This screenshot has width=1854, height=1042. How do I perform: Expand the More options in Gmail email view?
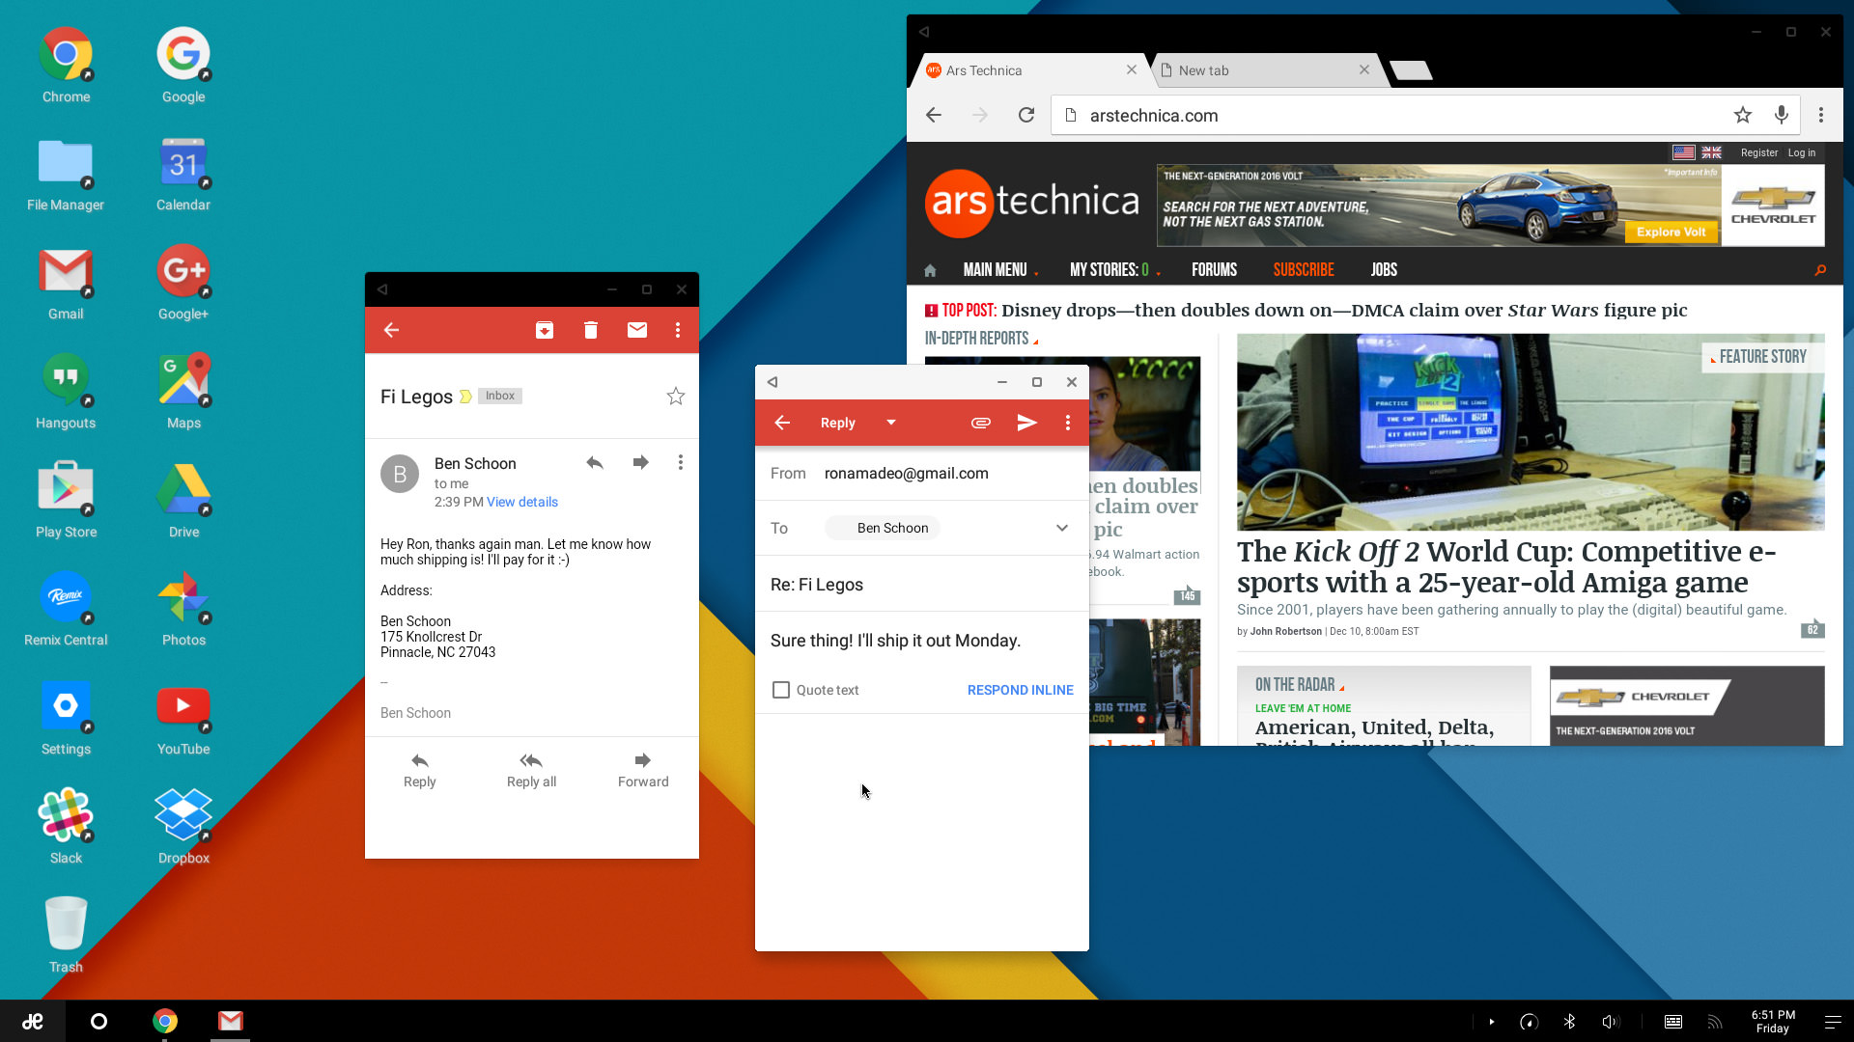point(679,331)
